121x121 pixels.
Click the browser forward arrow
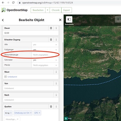(x=8, y=3)
